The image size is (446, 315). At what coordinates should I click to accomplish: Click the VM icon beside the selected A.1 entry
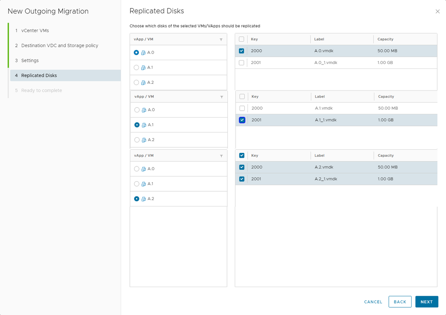144,125
